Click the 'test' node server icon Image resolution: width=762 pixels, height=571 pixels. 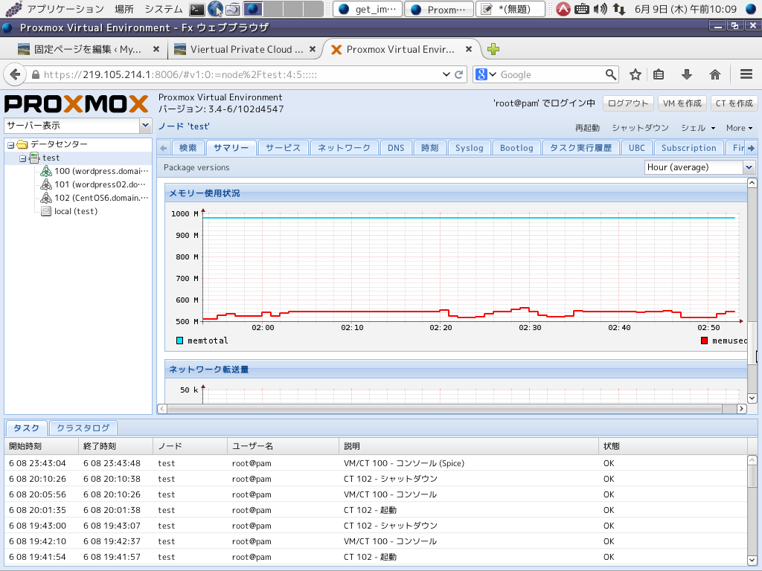point(33,158)
